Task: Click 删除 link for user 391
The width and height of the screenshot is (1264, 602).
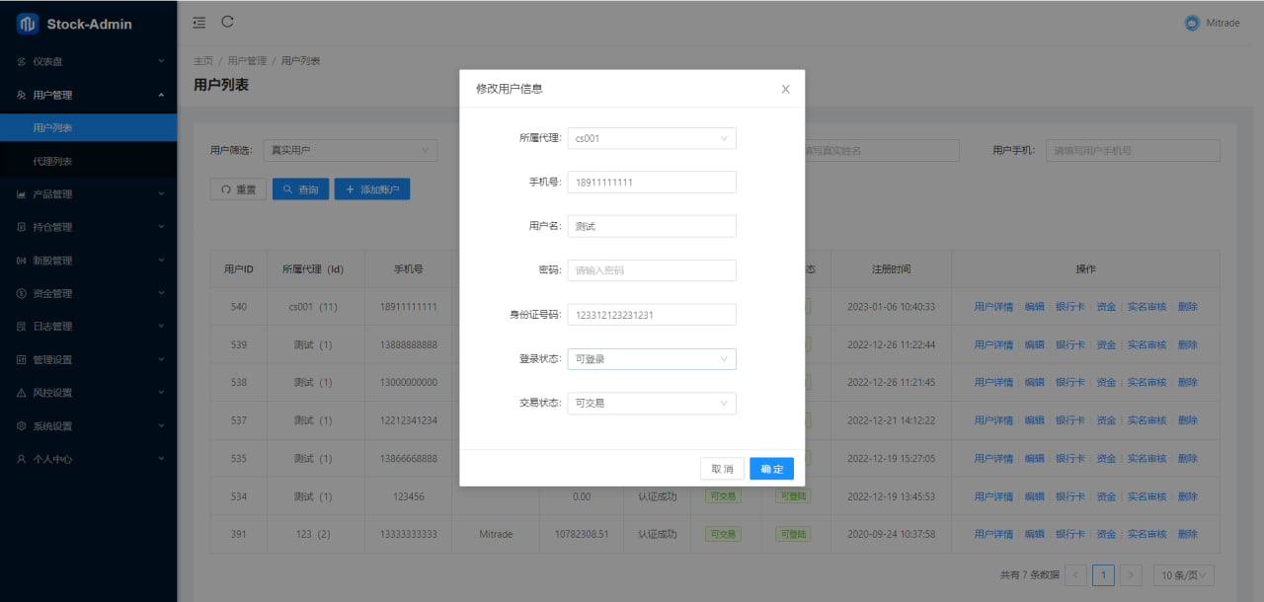Action: (x=1187, y=534)
